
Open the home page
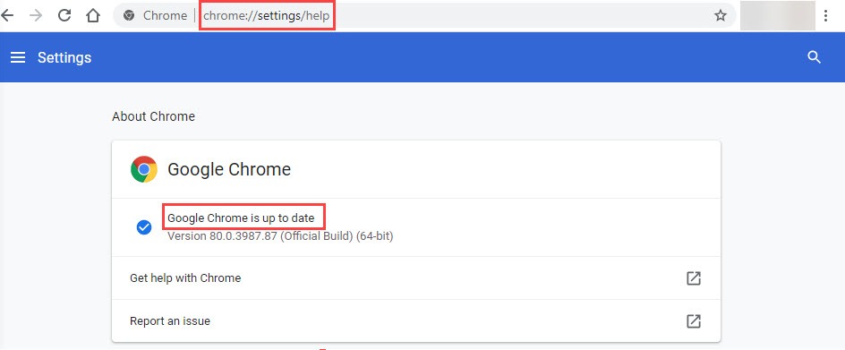(93, 15)
